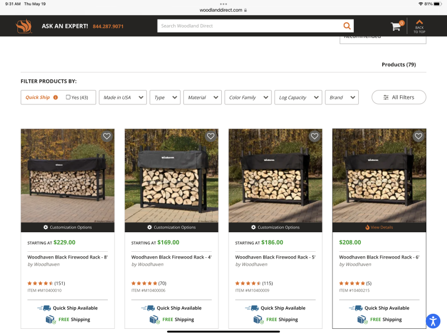Click the Search Woodland Direct field
Image resolution: width=447 pixels, height=335 pixels.
[250, 26]
